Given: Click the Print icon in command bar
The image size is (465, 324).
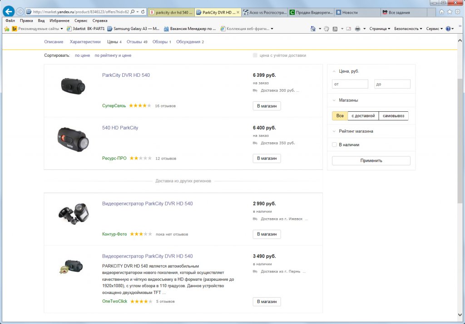Looking at the screenshot, I should tap(358, 29).
